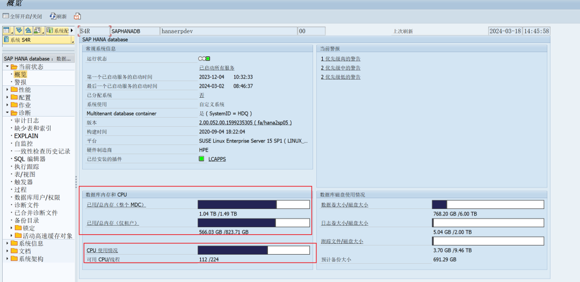The image size is (580, 282).
Task: Open 一致性检查历史记录 entry
Action: [42, 151]
